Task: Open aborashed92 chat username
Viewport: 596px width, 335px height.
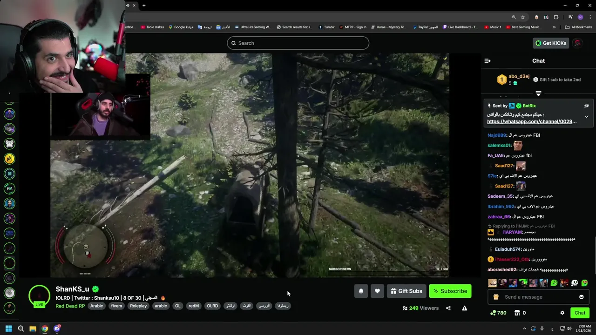Action: pyautogui.click(x=502, y=270)
